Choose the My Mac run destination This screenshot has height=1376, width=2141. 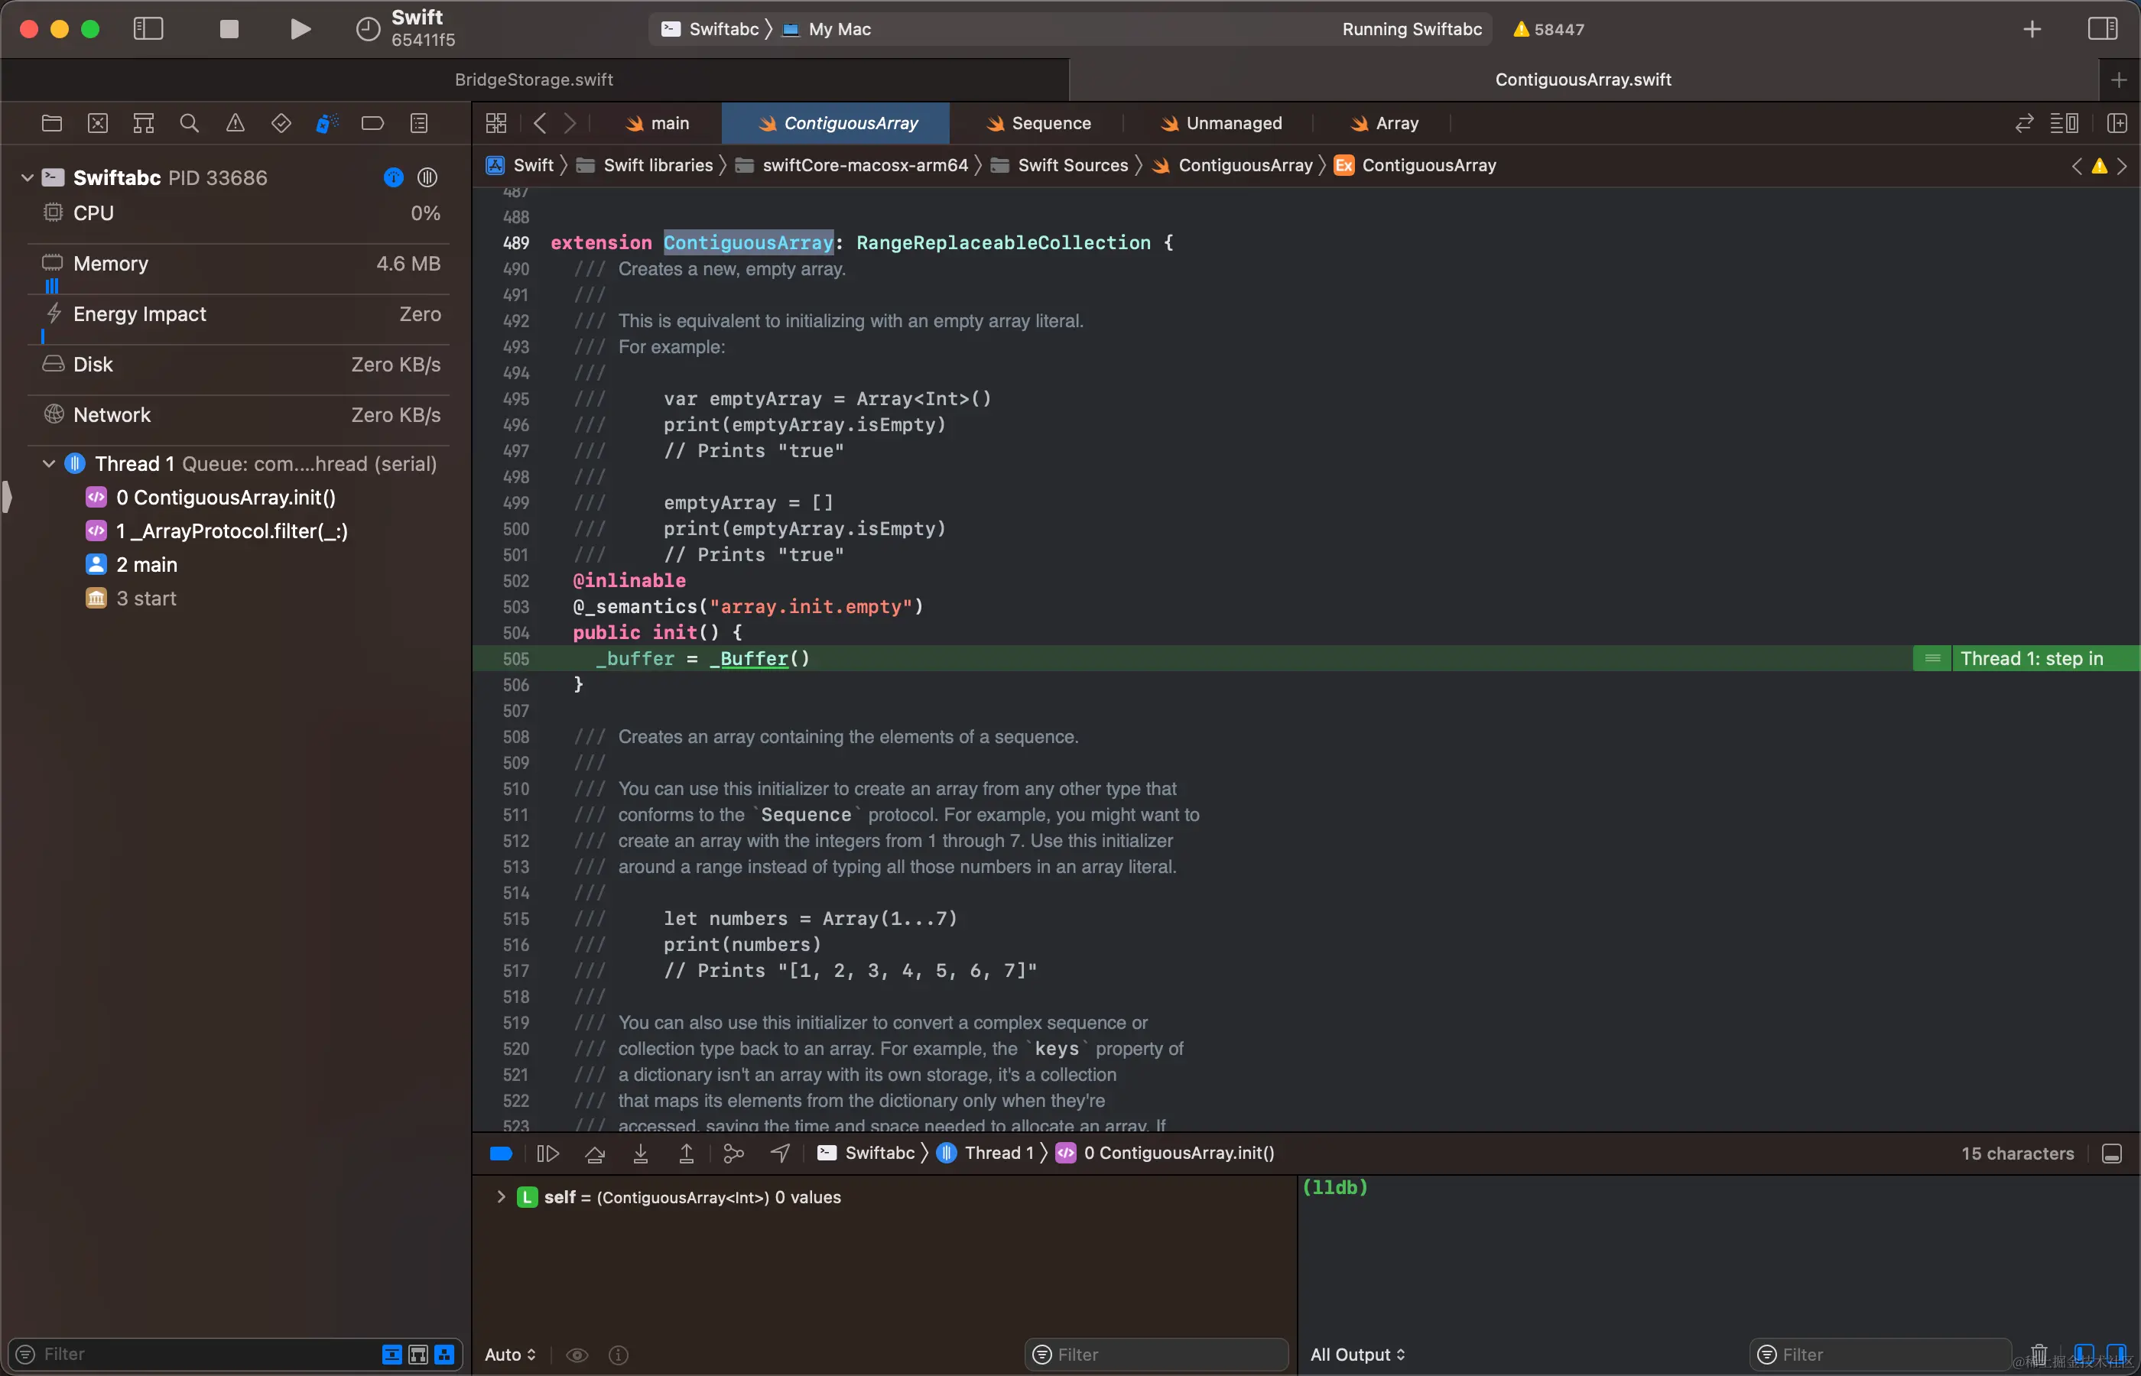827,28
